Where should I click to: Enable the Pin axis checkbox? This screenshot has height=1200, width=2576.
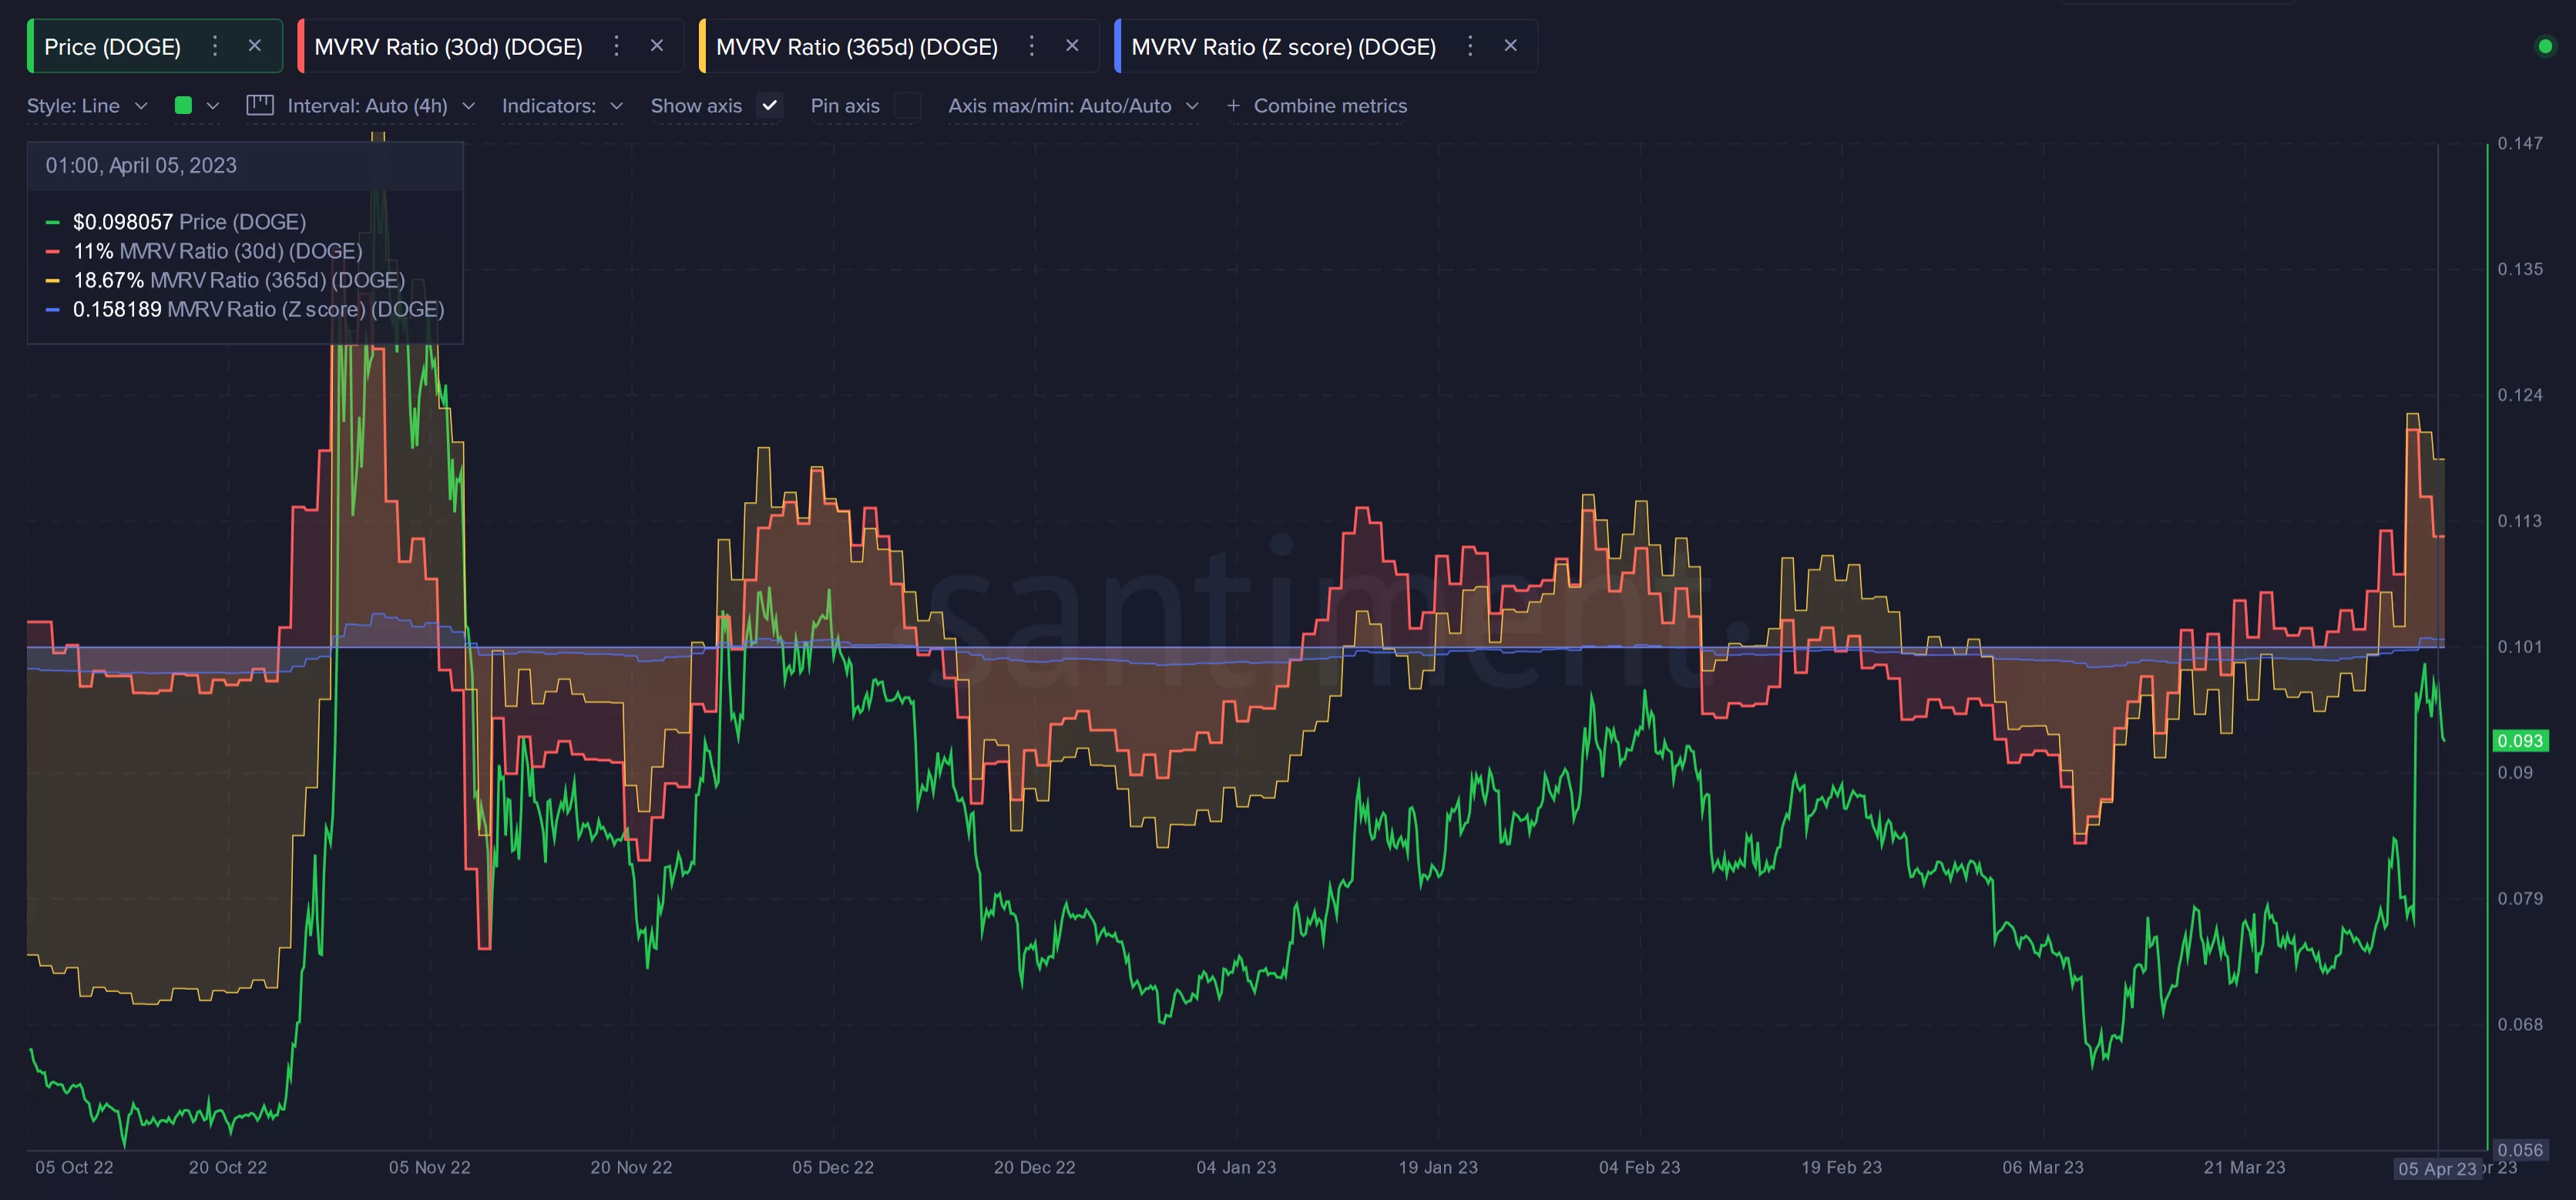[907, 105]
